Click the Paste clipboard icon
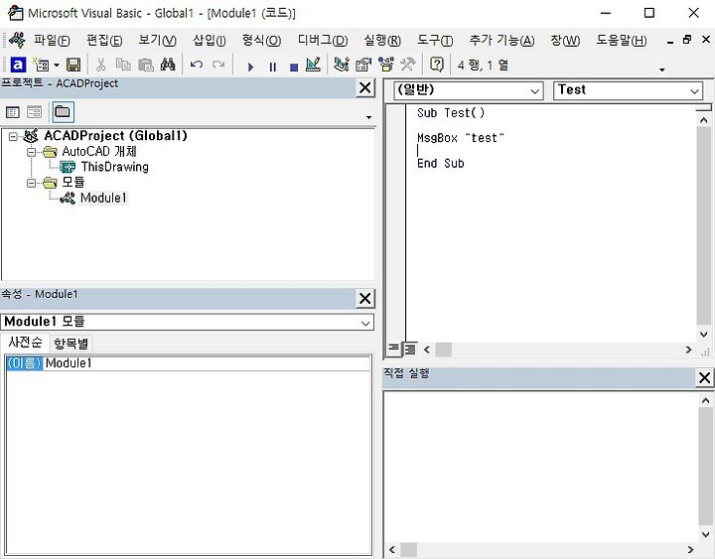 pos(145,66)
